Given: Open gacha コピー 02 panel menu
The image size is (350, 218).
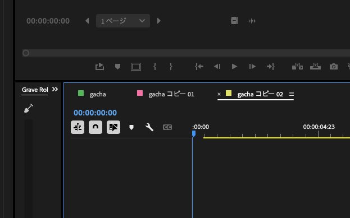Looking at the screenshot, I should point(292,94).
